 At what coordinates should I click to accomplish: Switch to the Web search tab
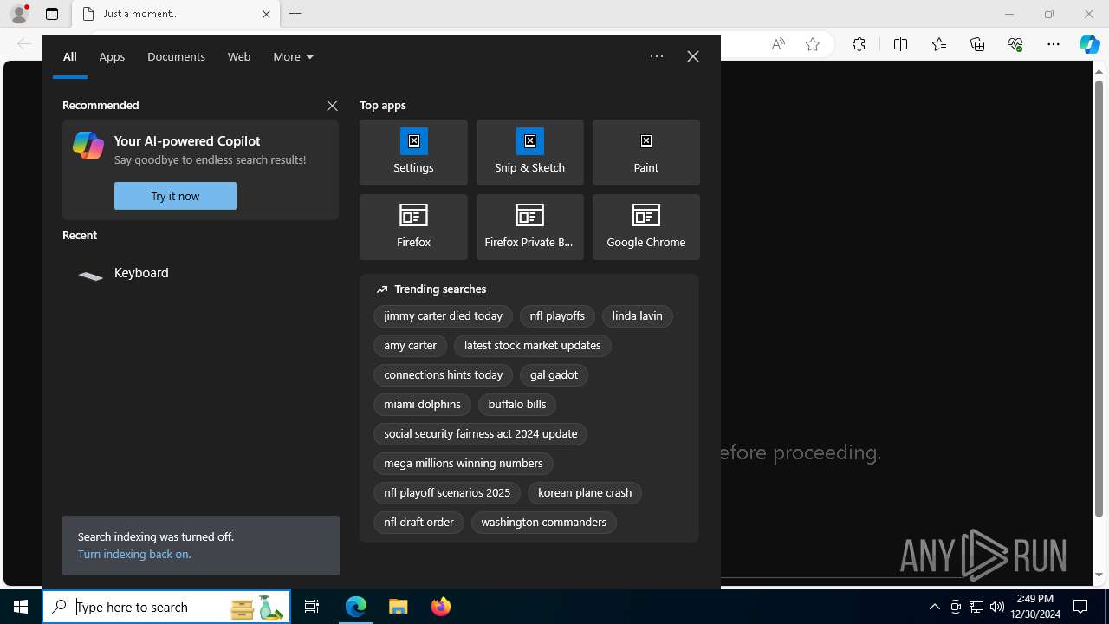pyautogui.click(x=239, y=56)
